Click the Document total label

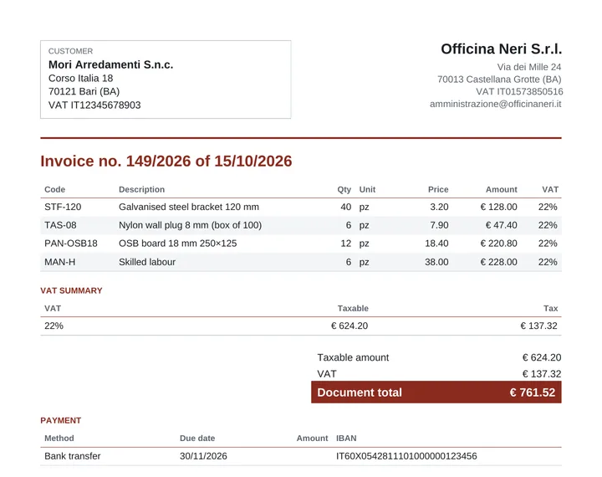coord(360,392)
